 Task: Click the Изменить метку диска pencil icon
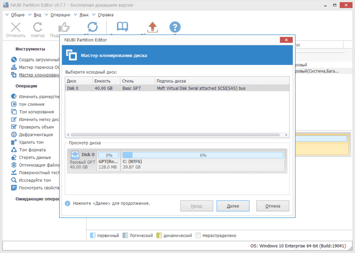tap(14, 119)
